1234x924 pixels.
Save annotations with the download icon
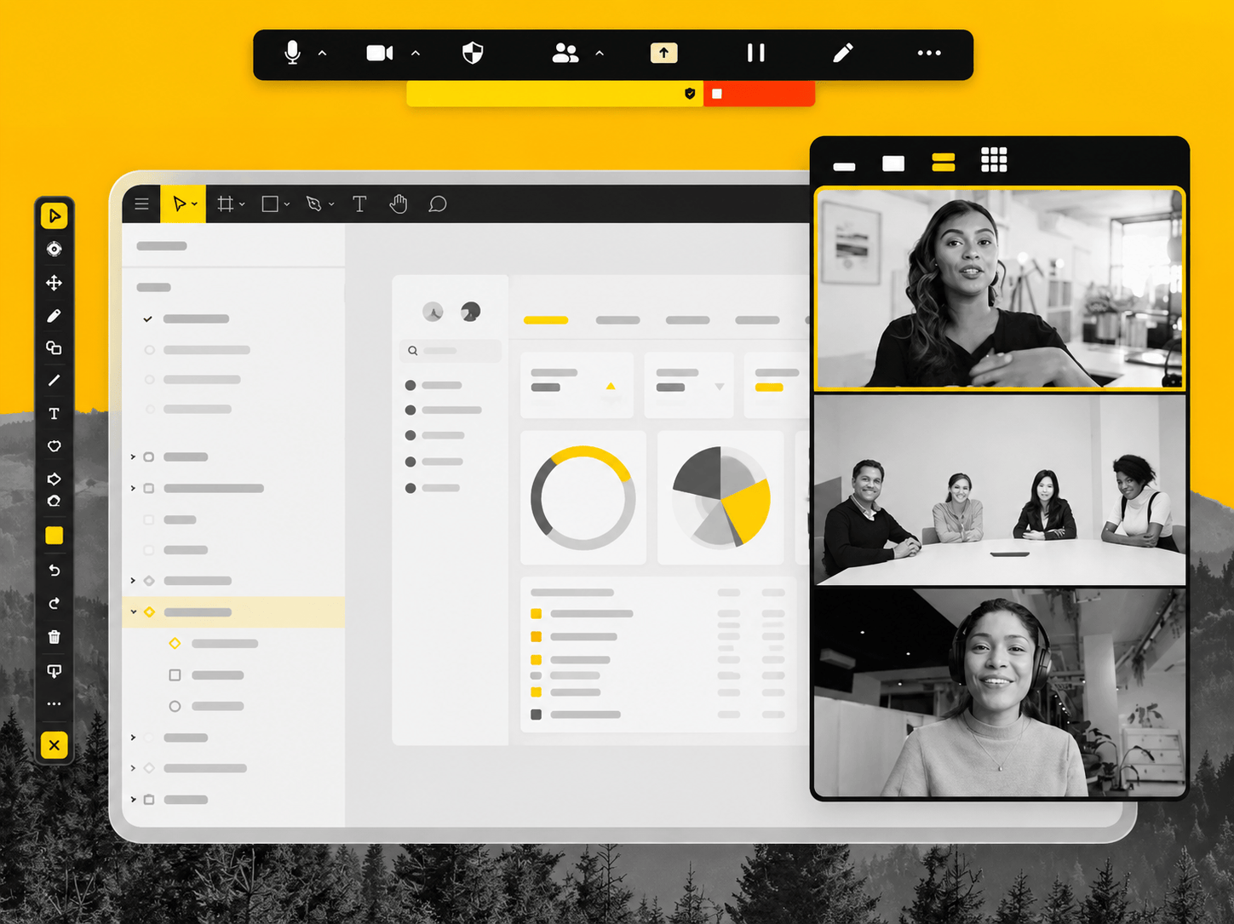[x=55, y=671]
